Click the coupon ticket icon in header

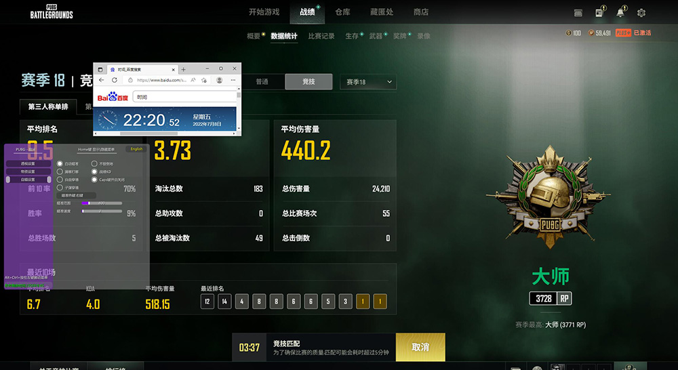click(x=578, y=13)
